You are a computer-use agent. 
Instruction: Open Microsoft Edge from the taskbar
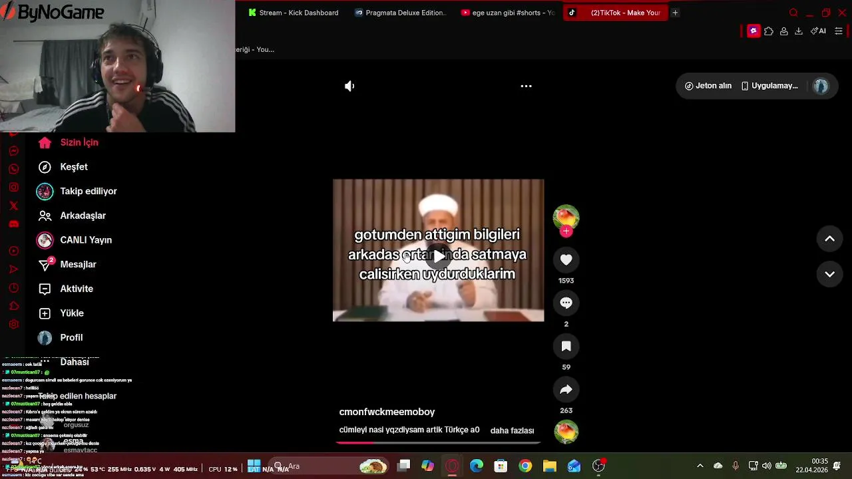click(x=477, y=466)
